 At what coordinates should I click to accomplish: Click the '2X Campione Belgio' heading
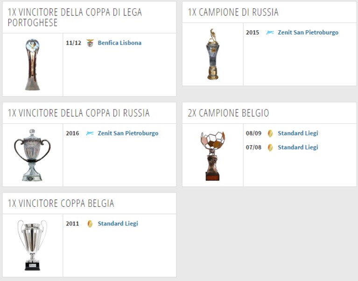pos(228,113)
